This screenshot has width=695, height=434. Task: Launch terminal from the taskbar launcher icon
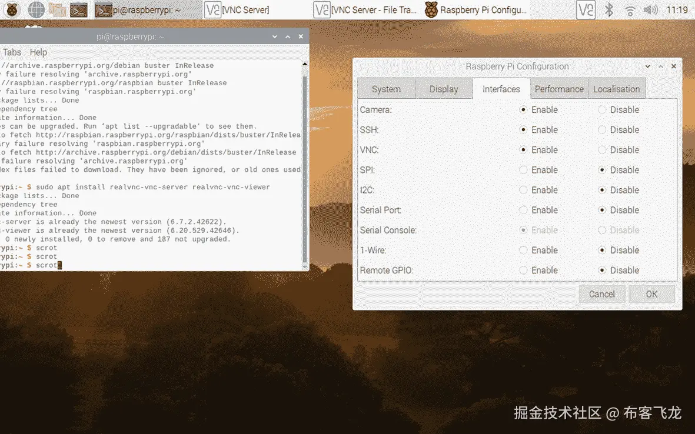point(78,10)
